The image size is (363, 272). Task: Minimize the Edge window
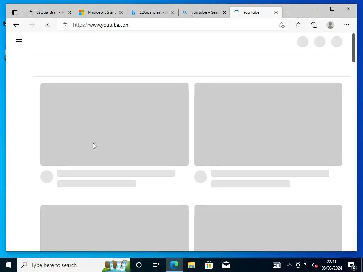316,9
